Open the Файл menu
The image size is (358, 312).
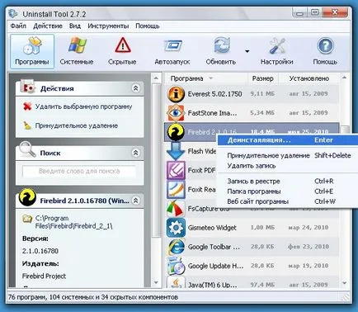[18, 26]
